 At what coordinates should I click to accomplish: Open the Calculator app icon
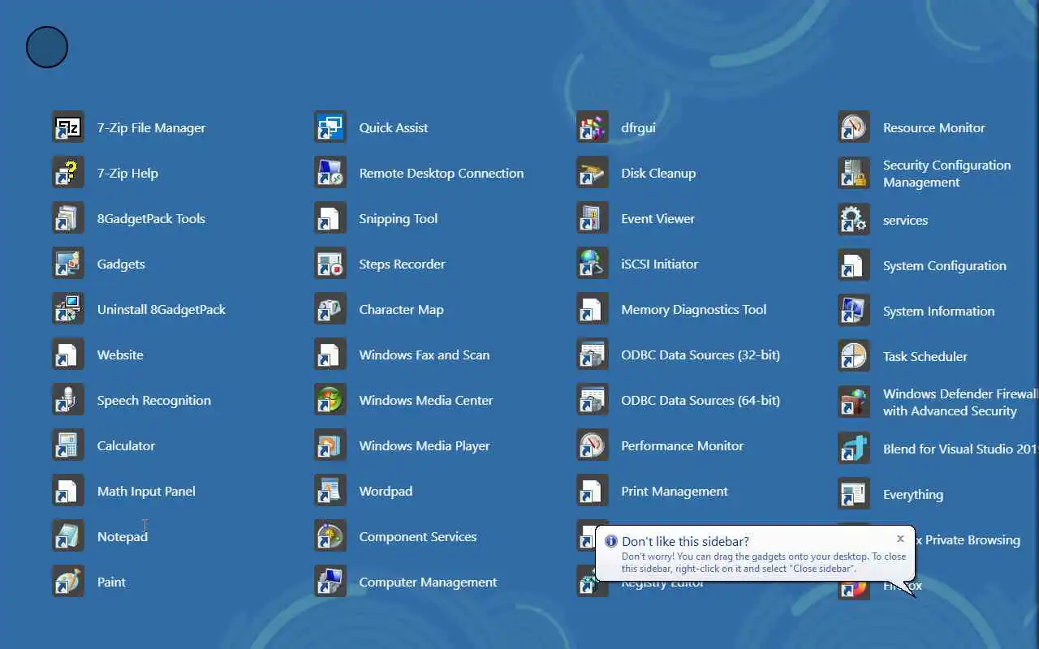tap(68, 445)
